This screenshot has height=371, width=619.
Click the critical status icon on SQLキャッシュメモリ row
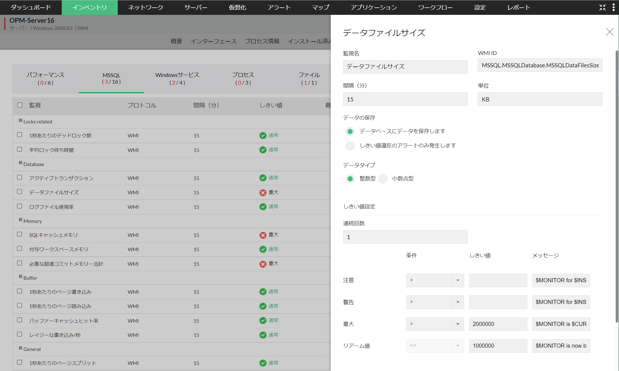tap(263, 235)
